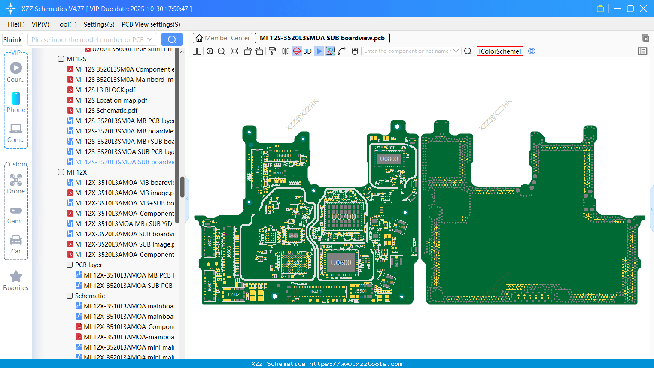
Task: Open the split-view layout icon
Action: [196, 51]
